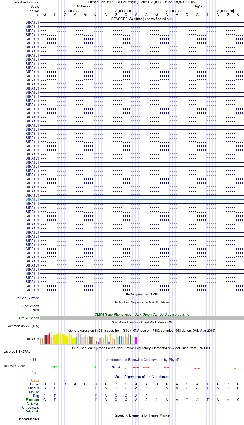Image resolution: width=244 pixels, height=425 pixels.
Task: Click the cyan GTEx expression bar
Action: pos(77,341)
